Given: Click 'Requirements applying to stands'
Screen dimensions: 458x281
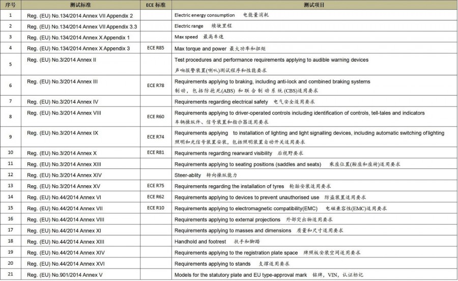Looking at the screenshot, I should tap(212, 264).
